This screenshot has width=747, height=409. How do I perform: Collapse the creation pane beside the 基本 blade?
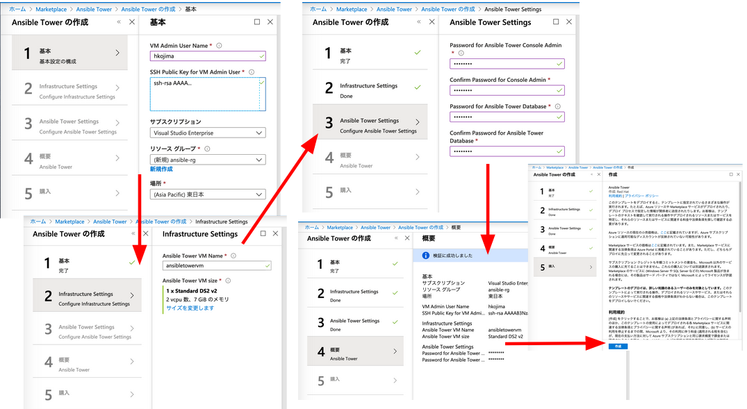(x=119, y=22)
